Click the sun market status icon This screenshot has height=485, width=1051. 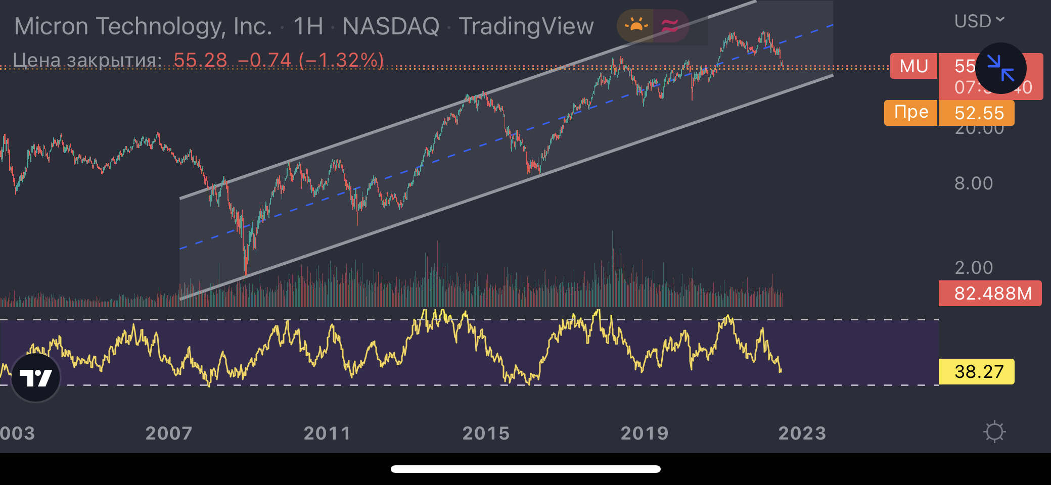[635, 25]
